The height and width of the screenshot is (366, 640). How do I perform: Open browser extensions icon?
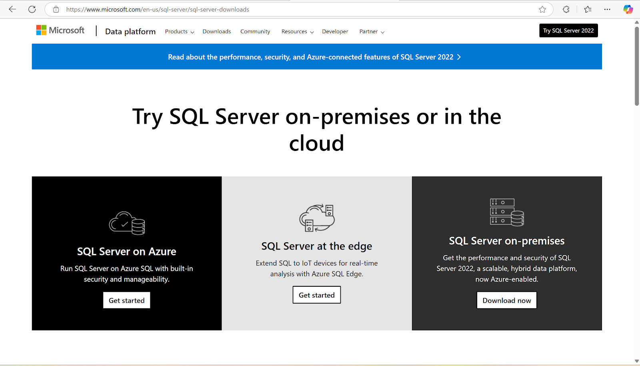(x=566, y=9)
